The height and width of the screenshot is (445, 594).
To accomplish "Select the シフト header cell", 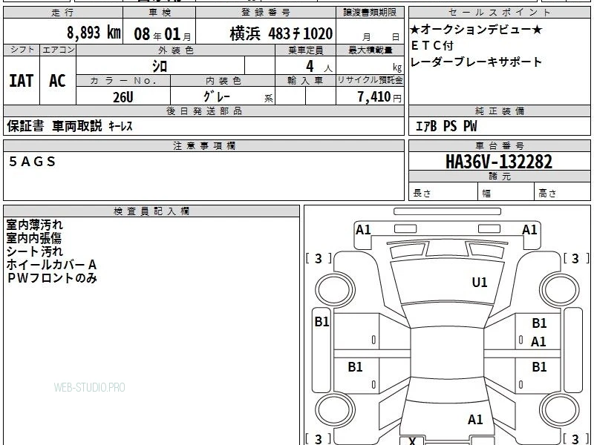I will click(22, 50).
